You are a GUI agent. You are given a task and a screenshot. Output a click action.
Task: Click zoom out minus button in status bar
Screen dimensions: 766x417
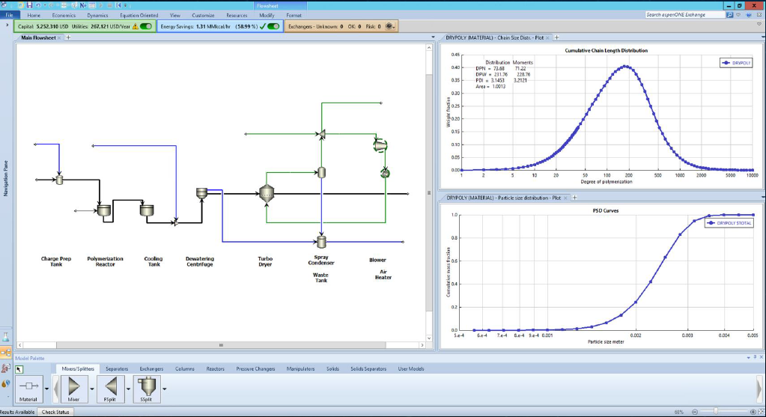tap(695, 412)
